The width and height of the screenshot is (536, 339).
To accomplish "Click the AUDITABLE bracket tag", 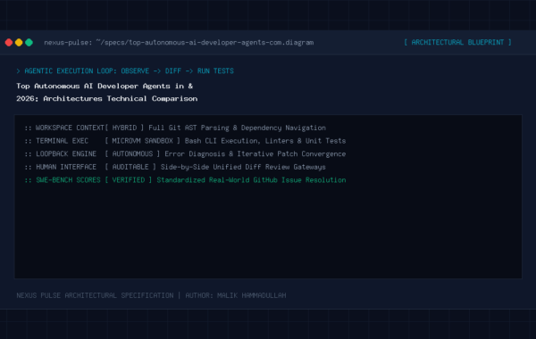I will pyautogui.click(x=130, y=167).
